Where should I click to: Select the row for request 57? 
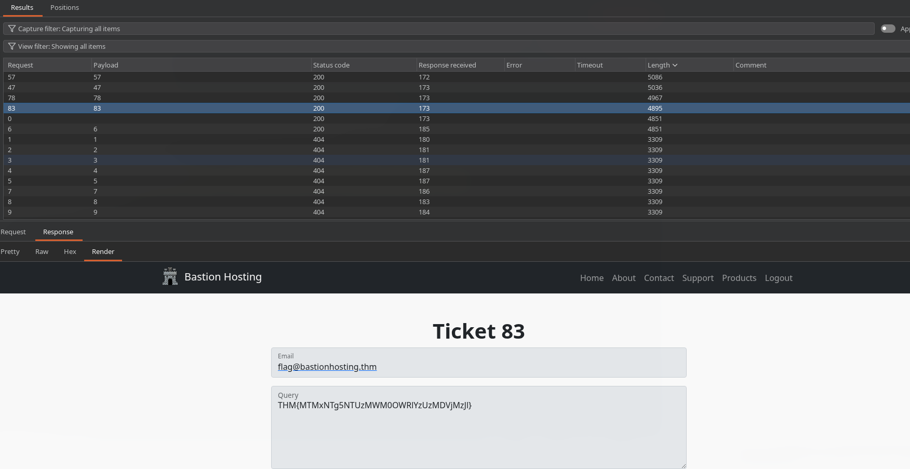point(457,77)
